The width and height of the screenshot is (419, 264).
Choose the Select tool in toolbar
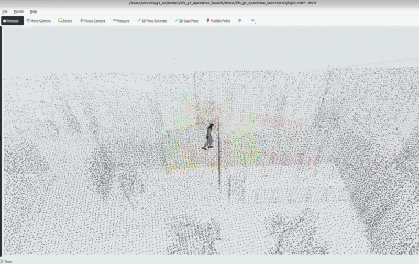pos(65,20)
